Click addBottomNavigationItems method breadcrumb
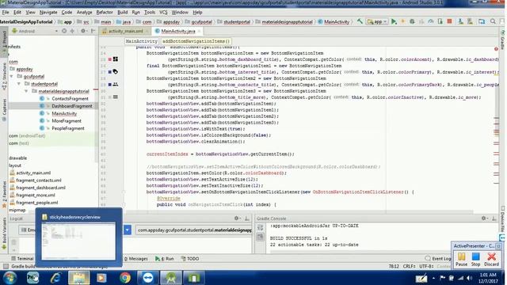The image size is (507, 285). pos(196,41)
